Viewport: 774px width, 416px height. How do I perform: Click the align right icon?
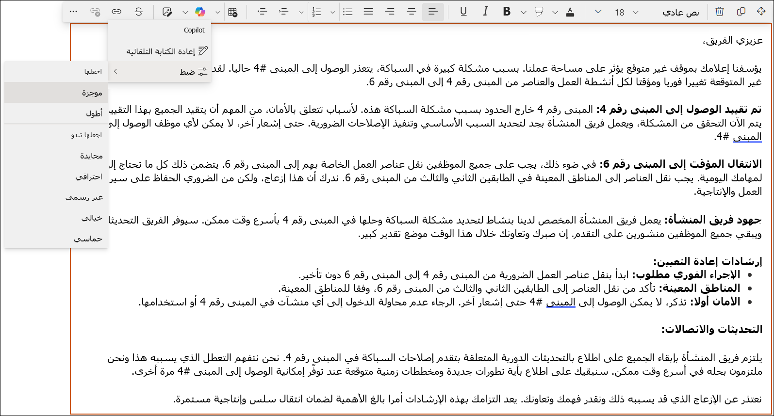click(x=390, y=12)
